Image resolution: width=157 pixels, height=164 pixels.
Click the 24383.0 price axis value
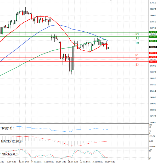point(153,78)
